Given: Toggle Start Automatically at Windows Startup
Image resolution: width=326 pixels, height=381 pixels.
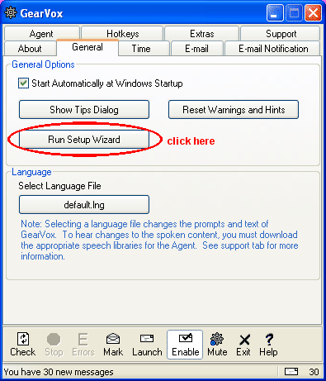Looking at the screenshot, I should (23, 83).
